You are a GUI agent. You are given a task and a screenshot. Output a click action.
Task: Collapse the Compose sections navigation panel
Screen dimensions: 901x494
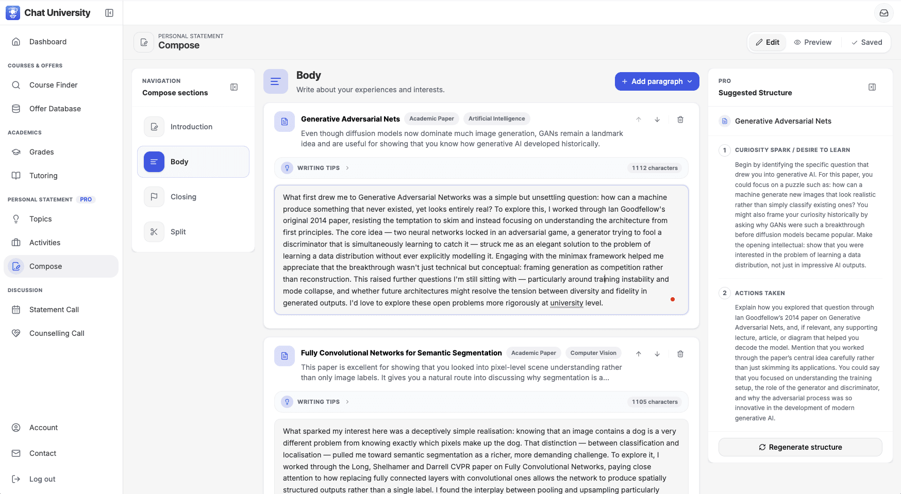pos(234,87)
